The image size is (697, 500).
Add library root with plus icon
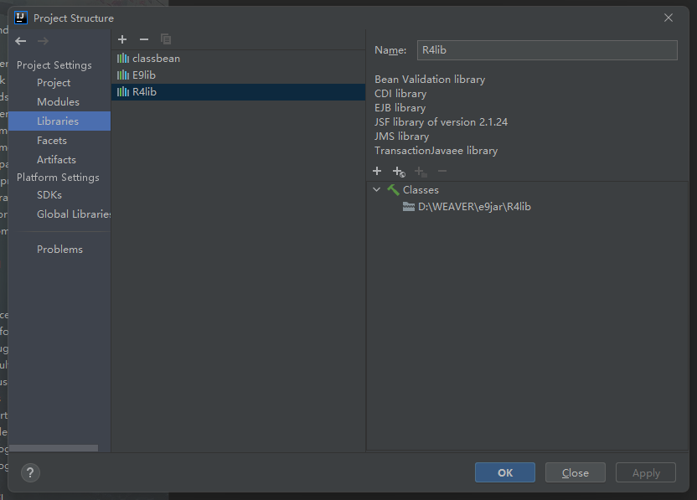tap(377, 171)
